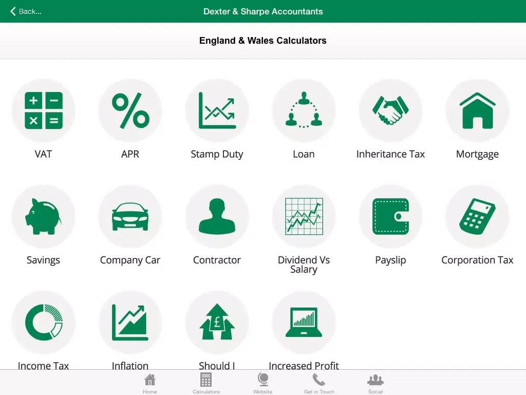Open the Income Tax donut chart icon
Image resolution: width=526 pixels, height=395 pixels.
click(43, 322)
